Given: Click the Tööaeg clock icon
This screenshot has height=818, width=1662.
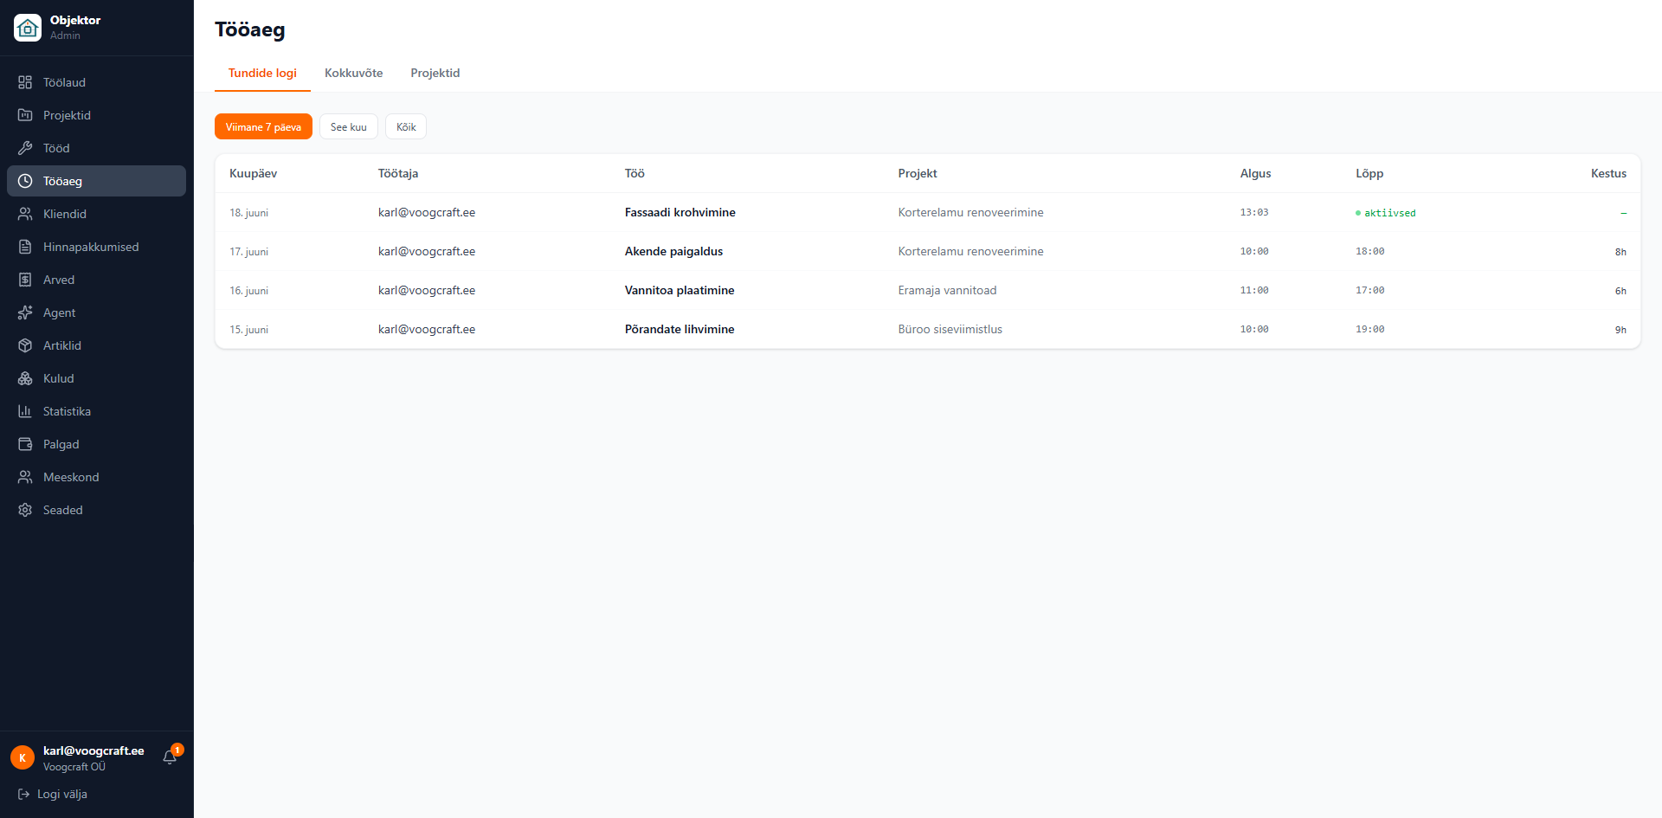Looking at the screenshot, I should (x=25, y=181).
